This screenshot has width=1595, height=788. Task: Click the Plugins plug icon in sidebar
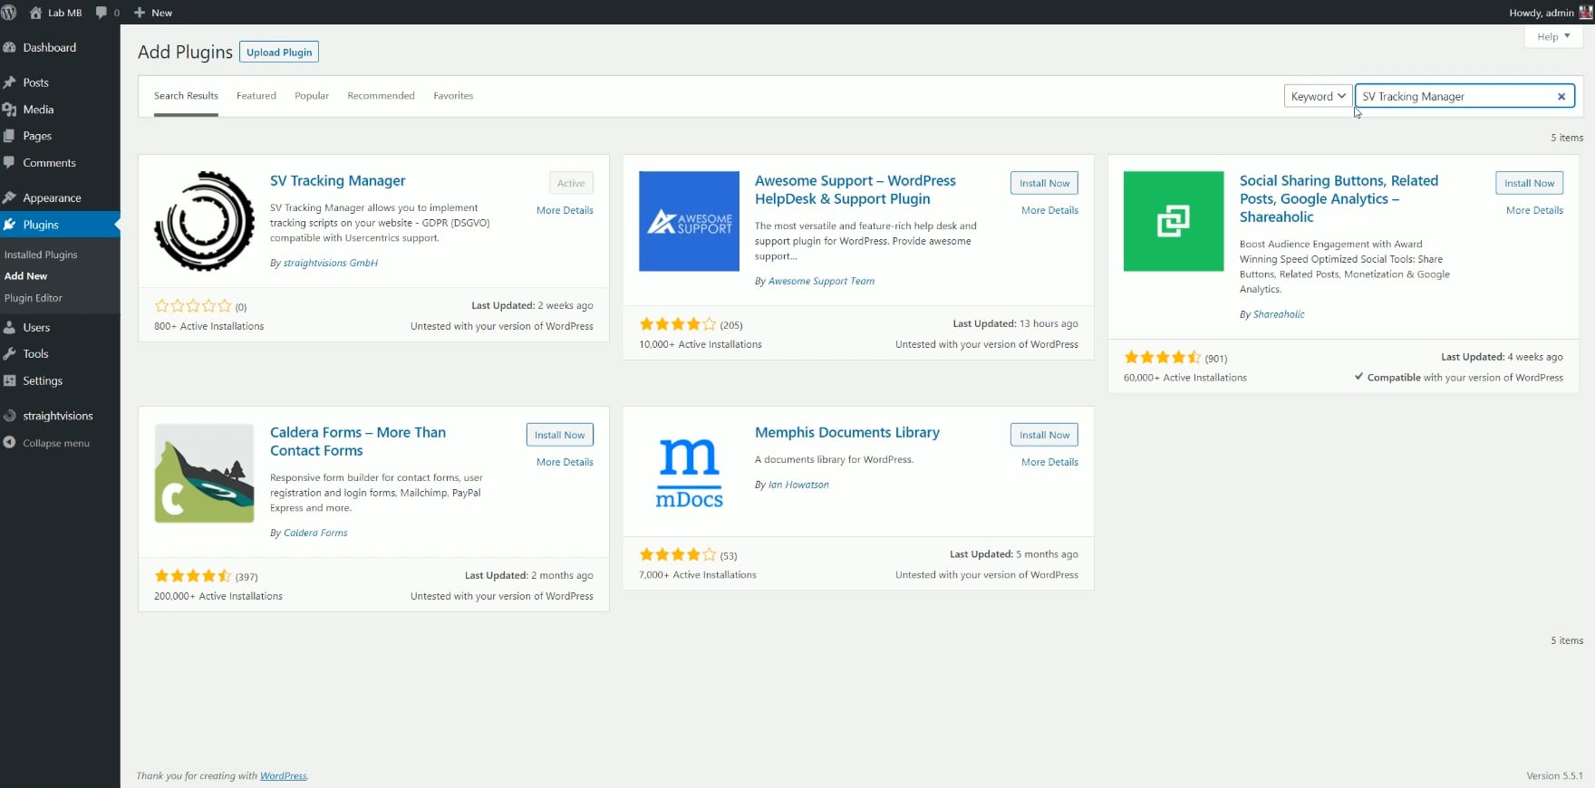click(x=10, y=225)
